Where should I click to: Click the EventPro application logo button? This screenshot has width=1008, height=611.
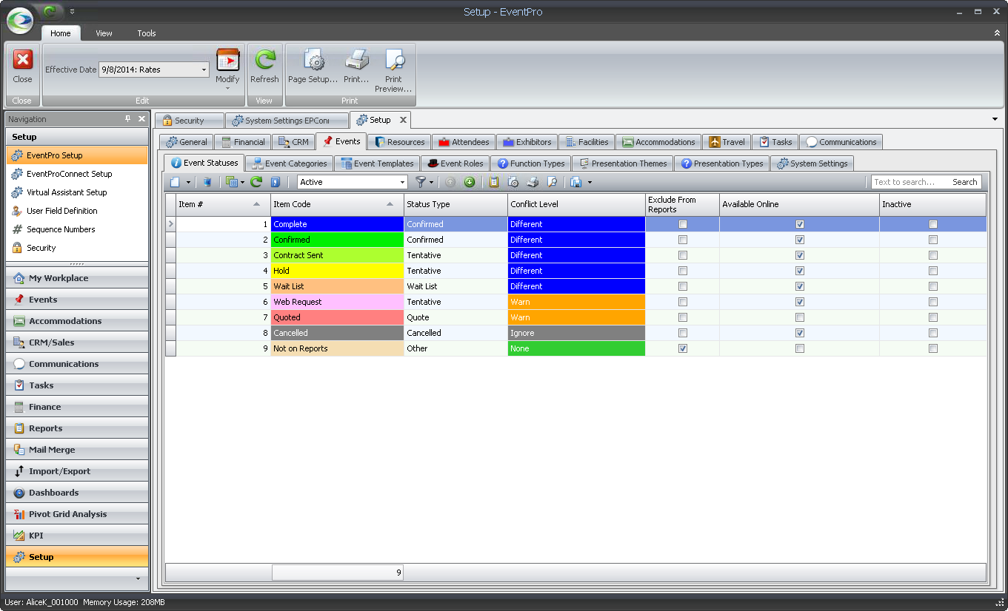pyautogui.click(x=20, y=21)
